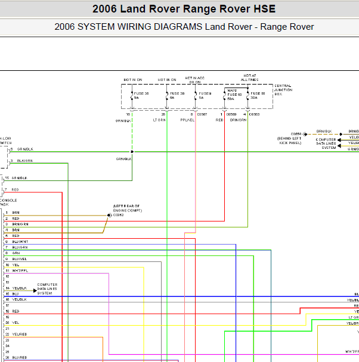359x362 pixels.
Task: Click switch pin 3 "BLK/GRN" label
Action: (24, 161)
